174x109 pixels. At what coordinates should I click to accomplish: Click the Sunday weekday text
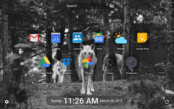56,101
